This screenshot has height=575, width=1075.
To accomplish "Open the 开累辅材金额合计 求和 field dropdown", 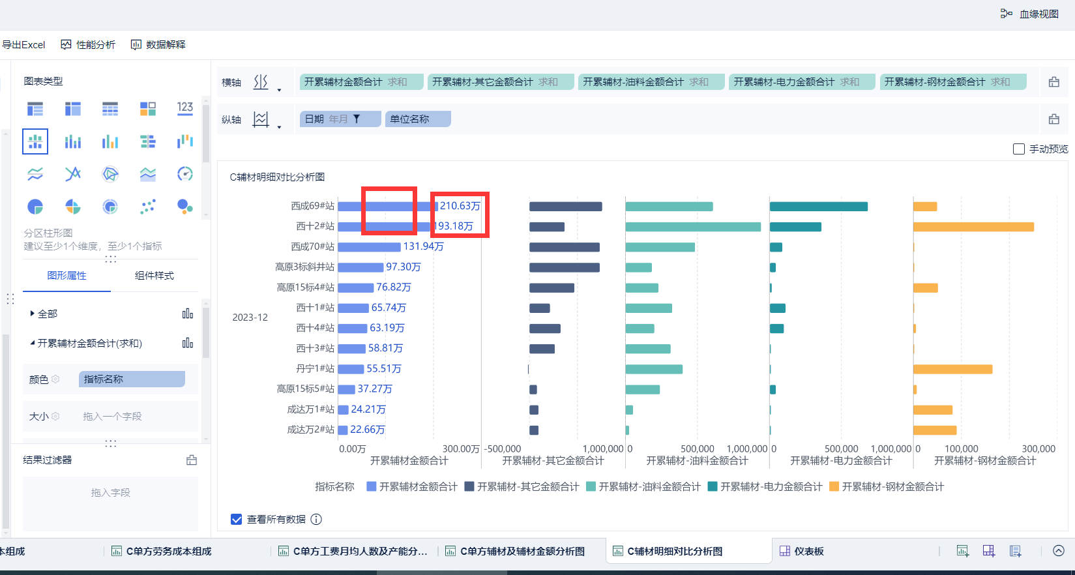I will click(361, 82).
